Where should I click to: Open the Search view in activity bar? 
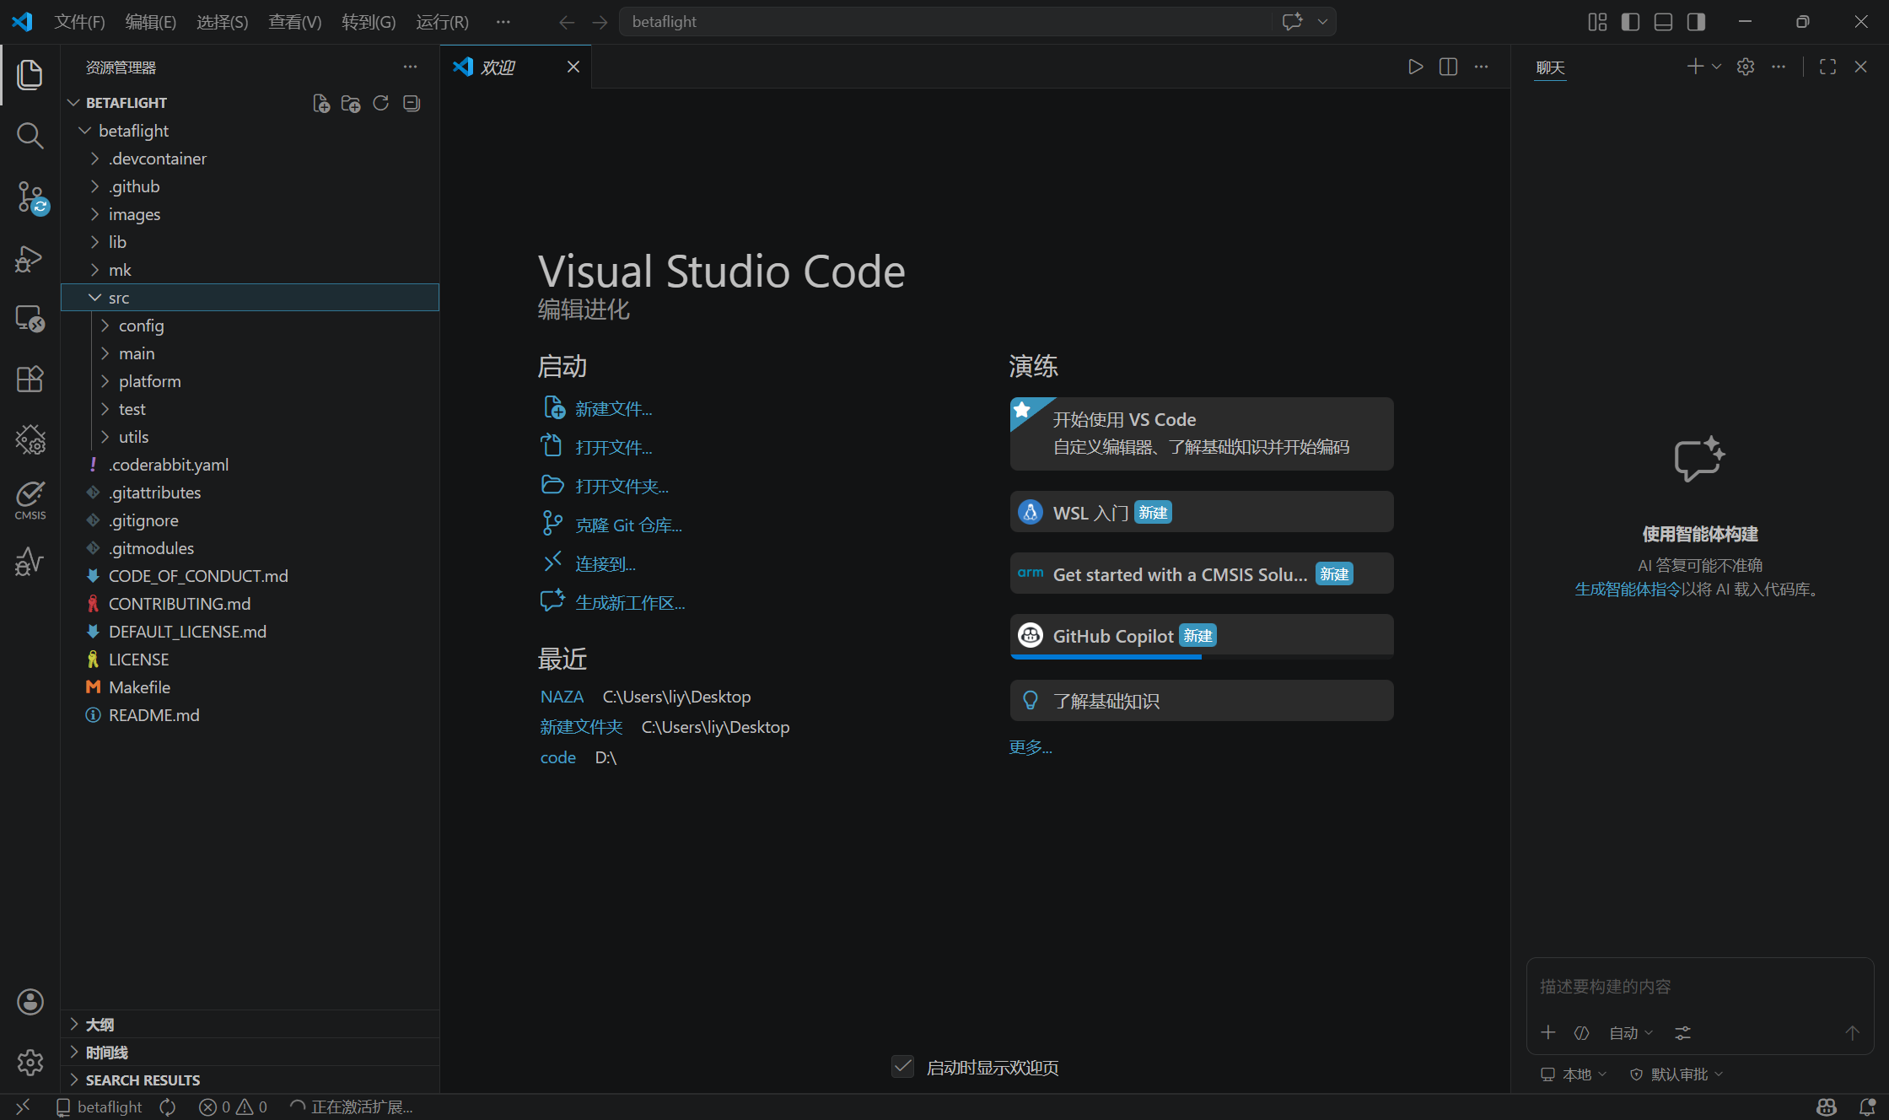tap(30, 135)
